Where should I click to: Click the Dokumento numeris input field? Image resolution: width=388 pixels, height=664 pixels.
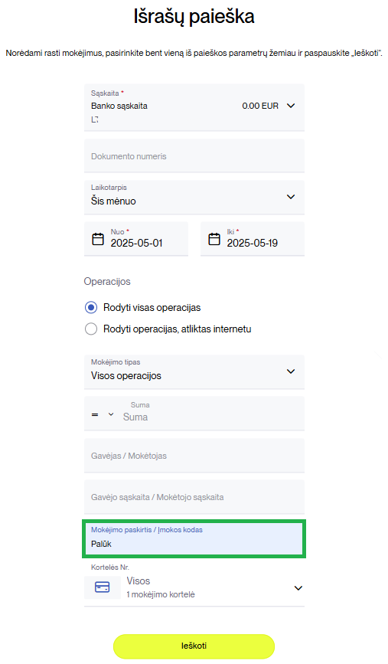(x=194, y=155)
